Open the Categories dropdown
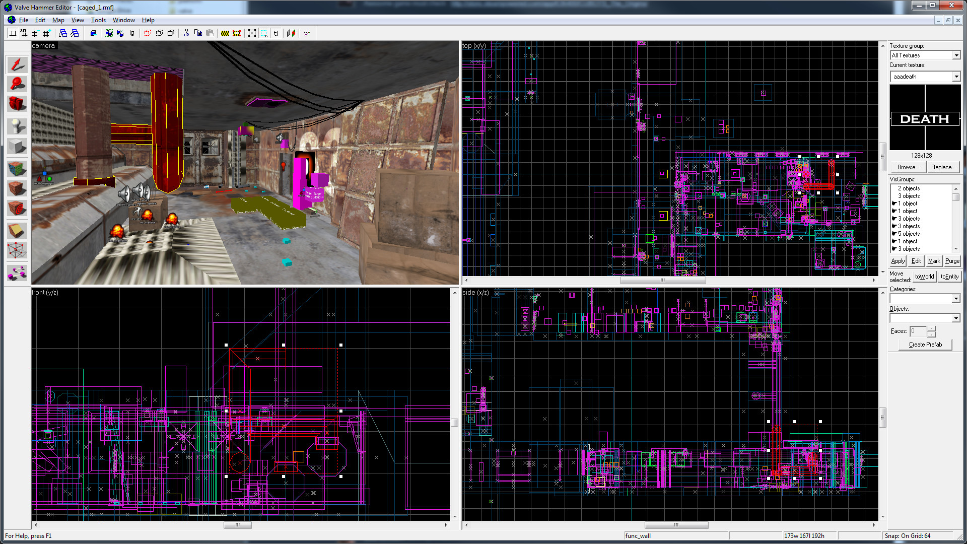The image size is (967, 544). 955,298
